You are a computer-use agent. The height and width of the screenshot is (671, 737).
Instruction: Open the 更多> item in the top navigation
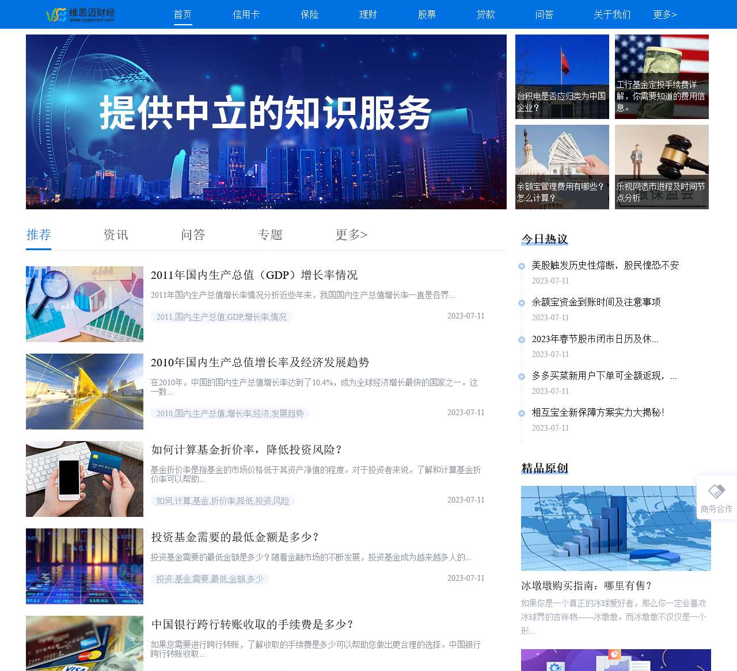click(x=665, y=16)
